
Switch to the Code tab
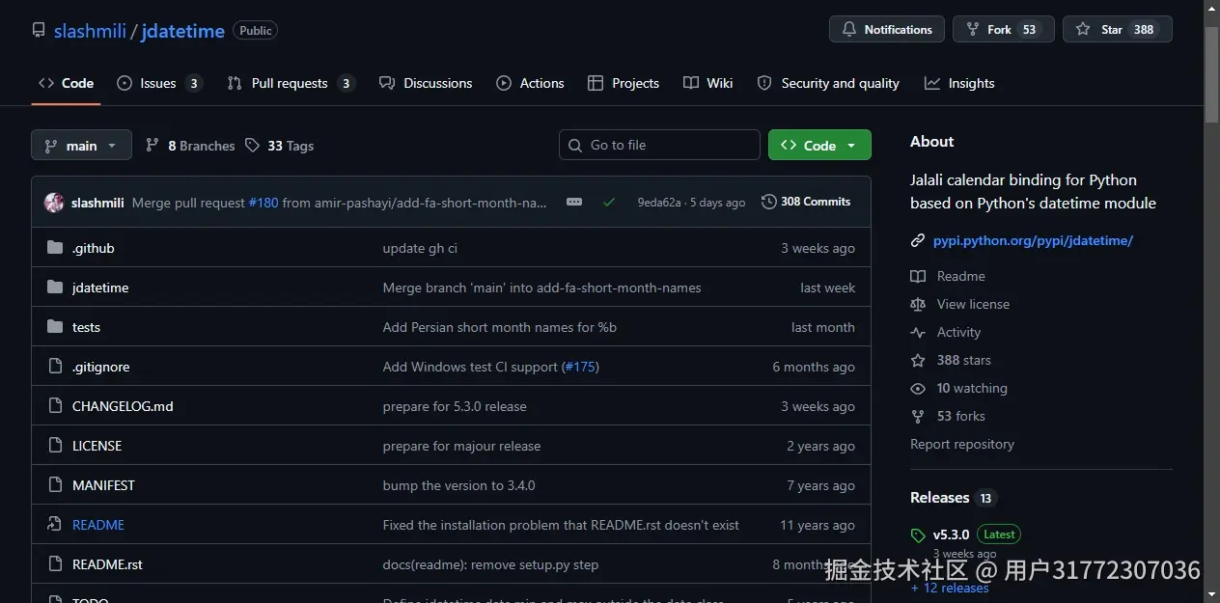click(67, 83)
